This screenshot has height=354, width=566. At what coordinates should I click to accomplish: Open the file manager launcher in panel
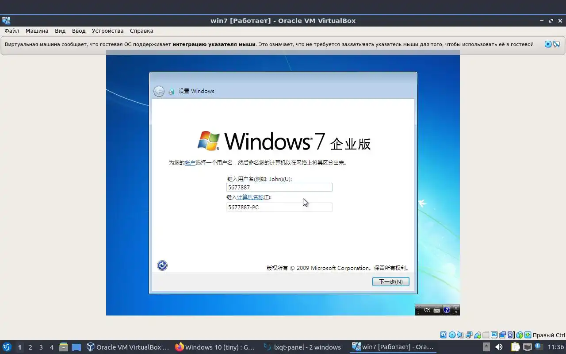click(63, 347)
